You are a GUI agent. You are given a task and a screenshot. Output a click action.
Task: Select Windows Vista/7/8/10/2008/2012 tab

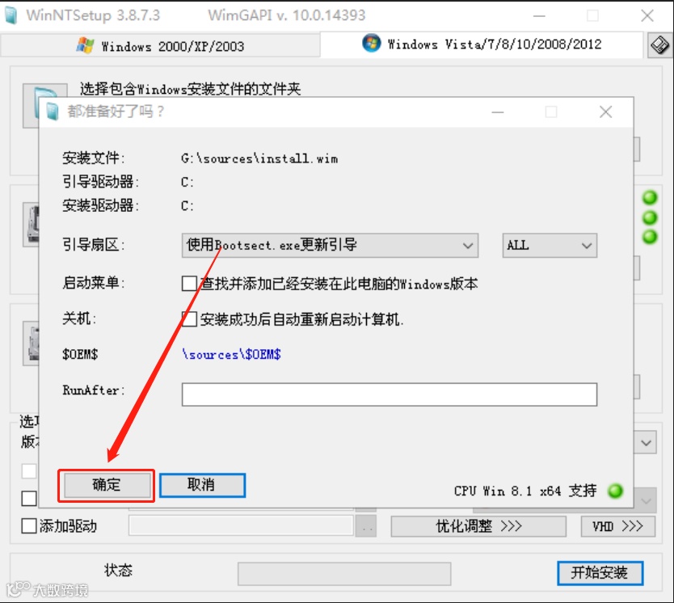click(482, 44)
